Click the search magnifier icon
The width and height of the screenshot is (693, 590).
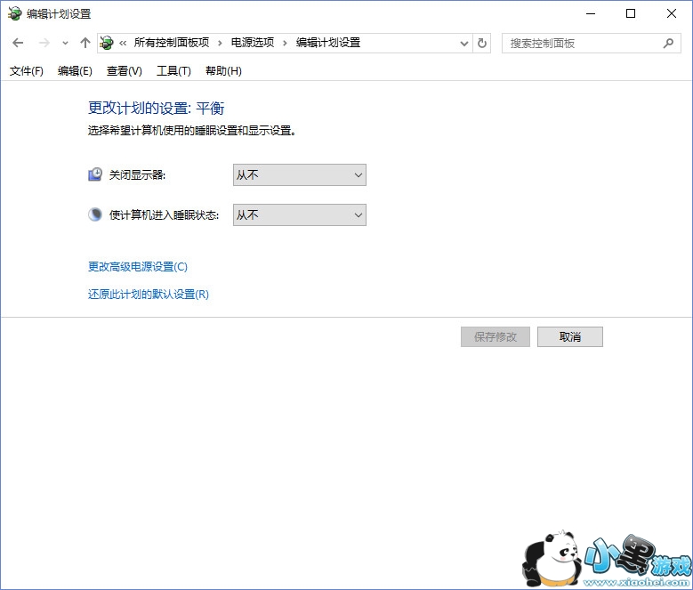tap(668, 44)
